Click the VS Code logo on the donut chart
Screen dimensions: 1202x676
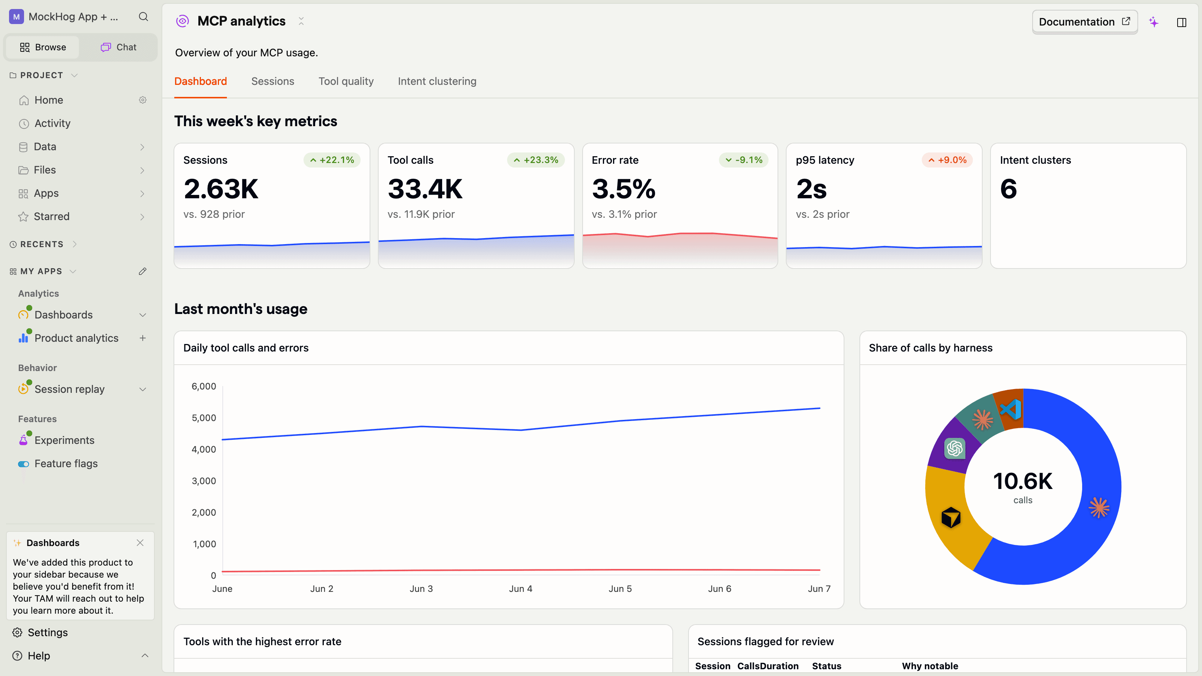pyautogui.click(x=1011, y=410)
